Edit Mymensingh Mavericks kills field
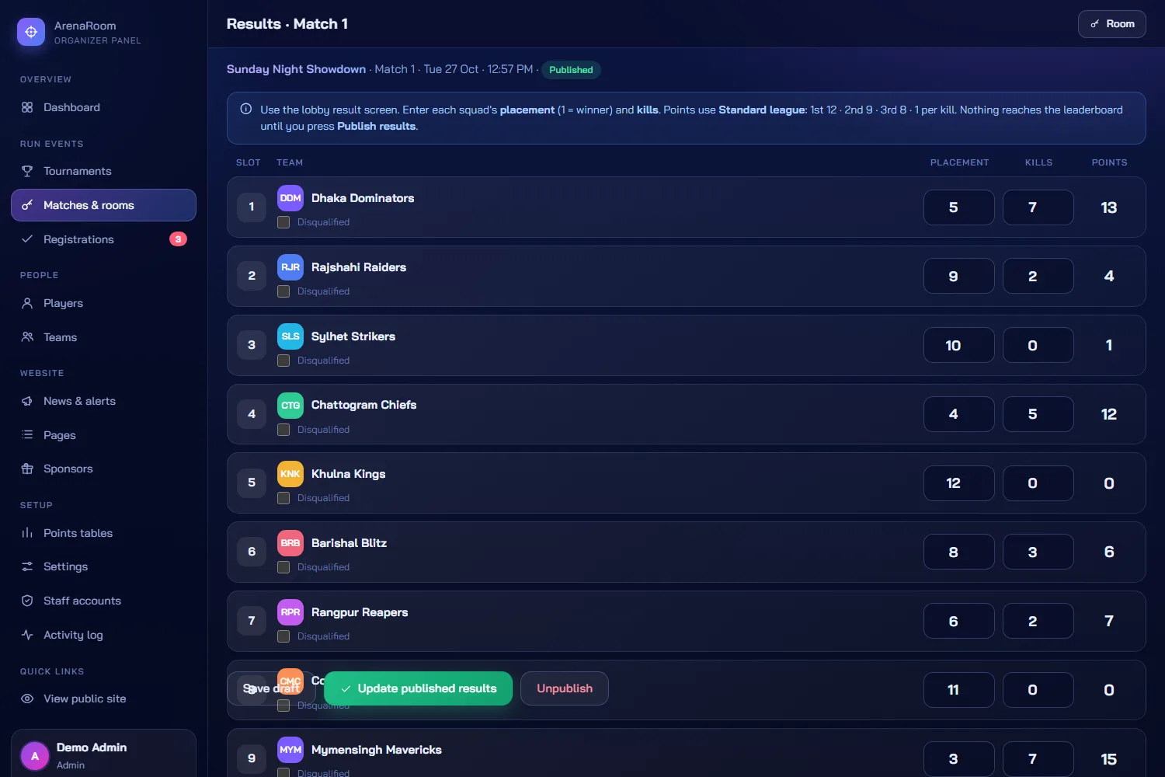This screenshot has width=1165, height=777. click(1038, 759)
